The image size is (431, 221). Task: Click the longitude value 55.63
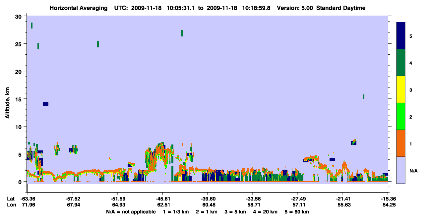[x=344, y=205]
